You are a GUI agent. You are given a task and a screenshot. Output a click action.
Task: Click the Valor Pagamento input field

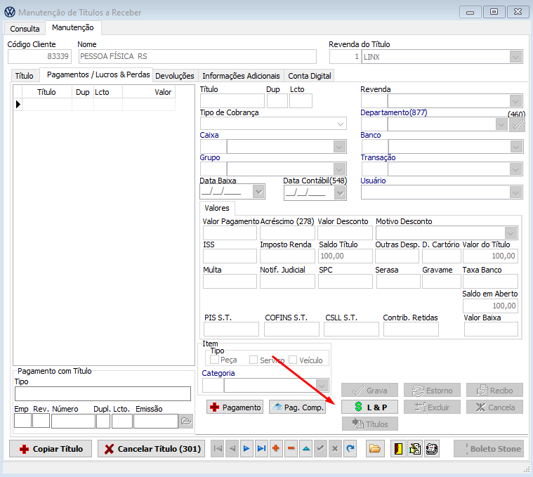[x=230, y=233]
